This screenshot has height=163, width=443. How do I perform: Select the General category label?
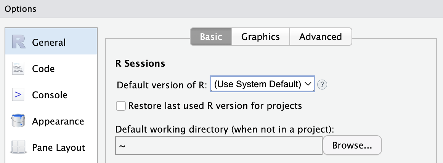[49, 42]
